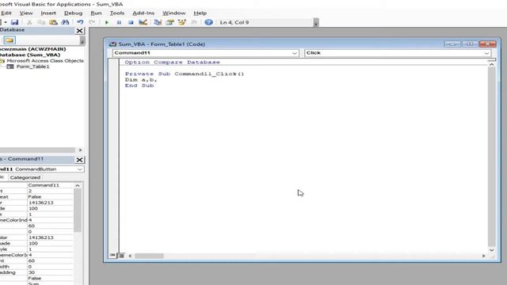Viewport: 507px width, 285px height.
Task: Run the macro with the green play icon
Action: (107, 22)
